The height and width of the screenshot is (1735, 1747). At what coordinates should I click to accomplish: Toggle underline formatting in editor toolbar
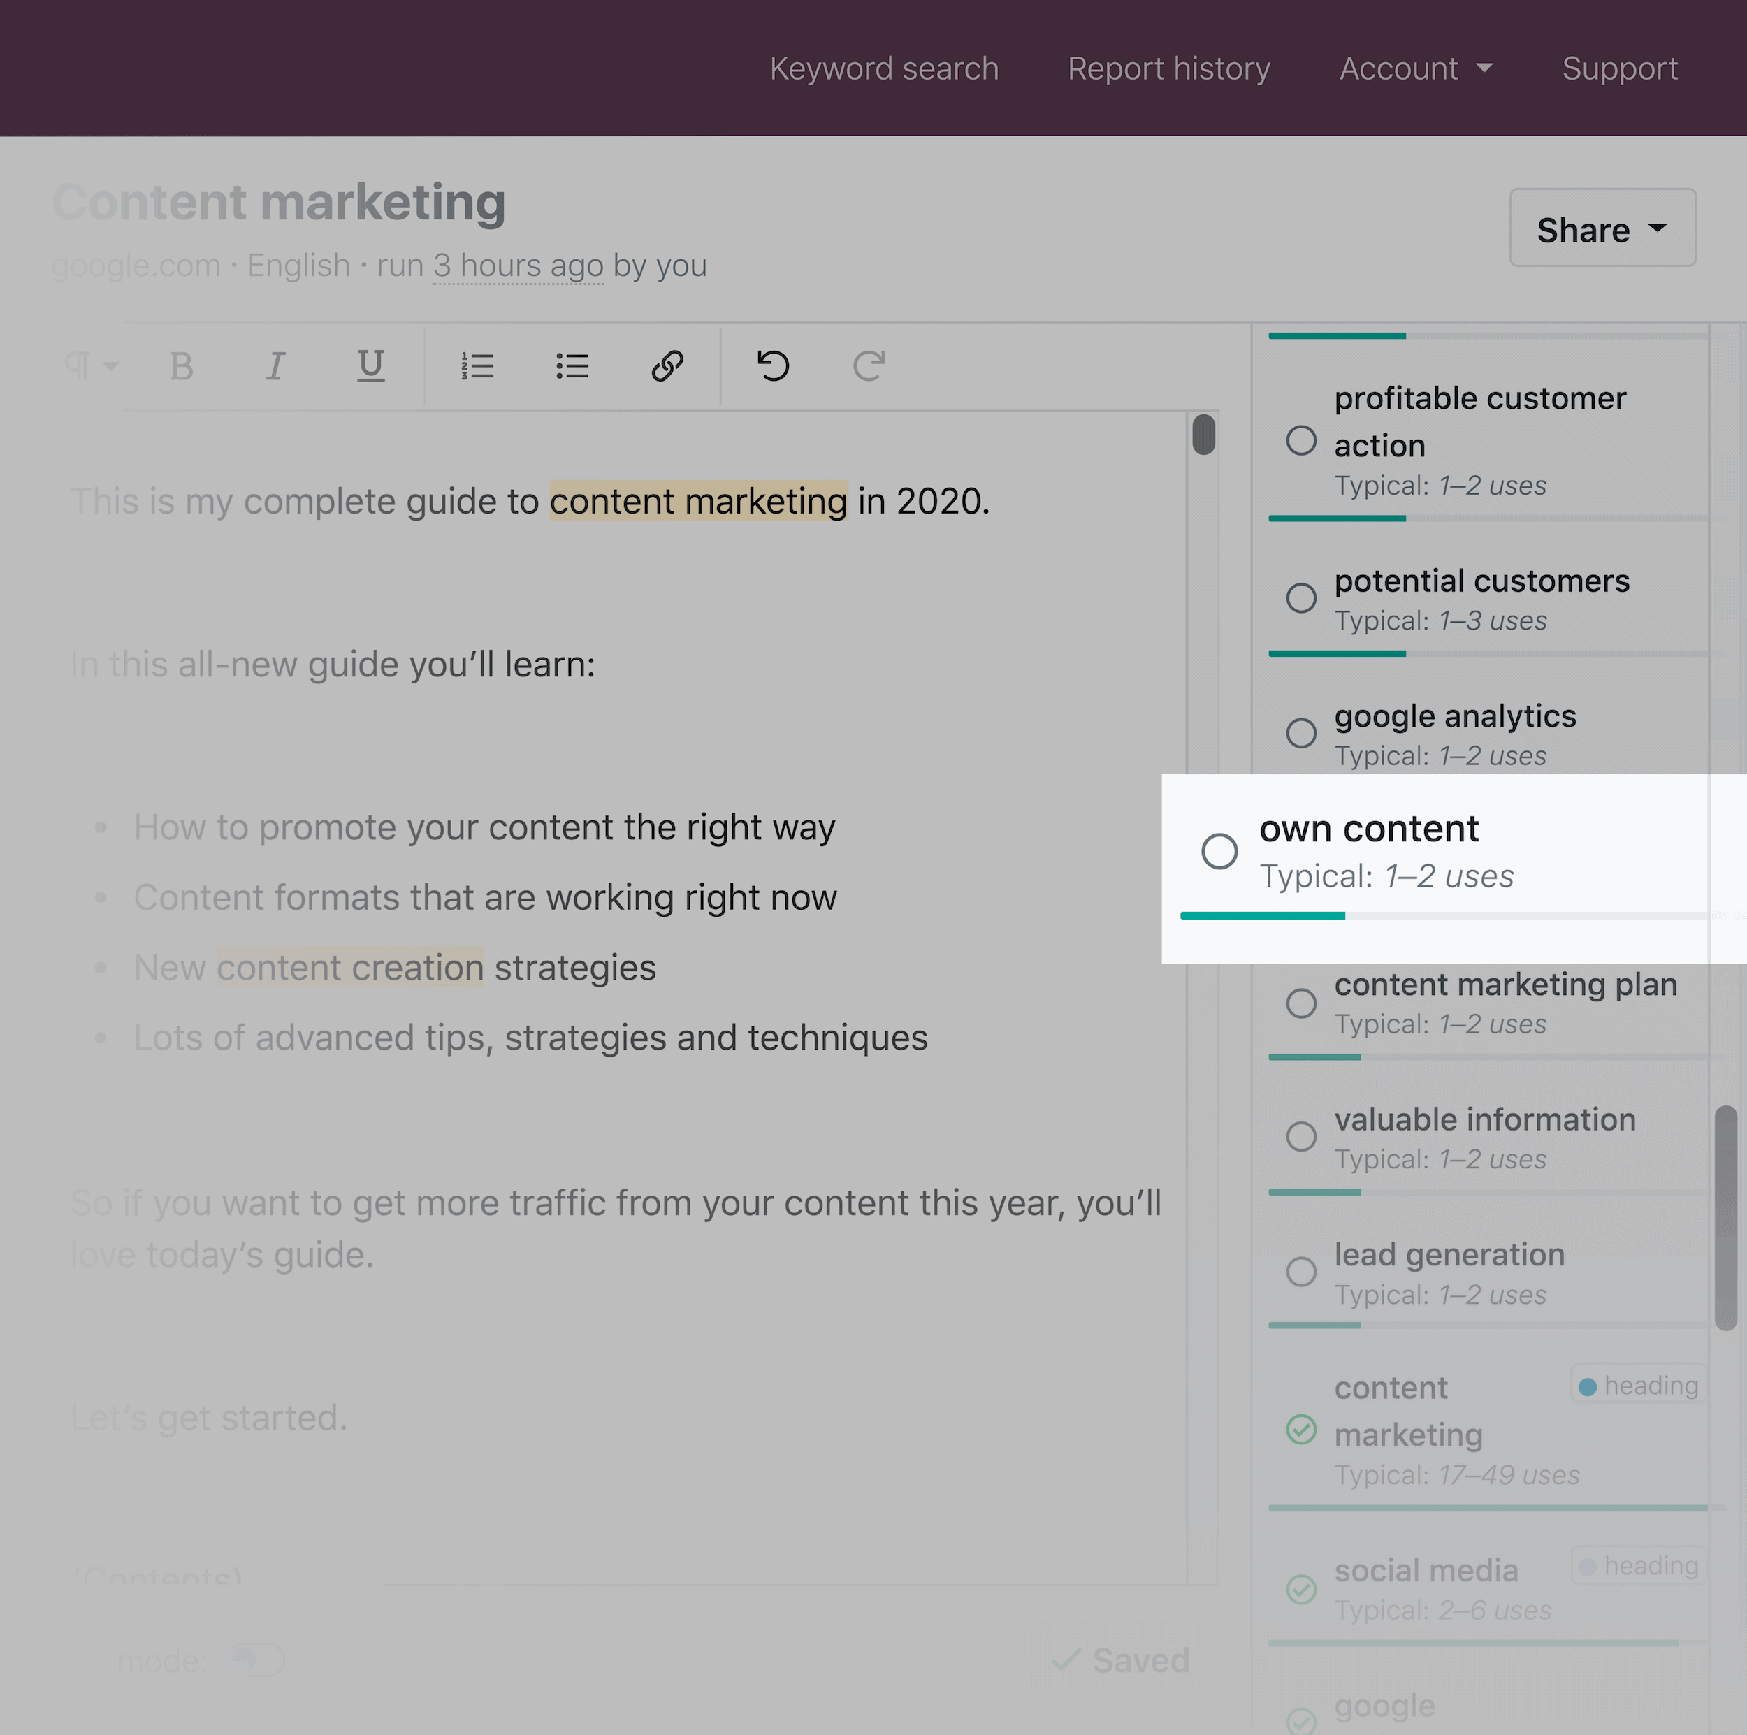coord(371,366)
